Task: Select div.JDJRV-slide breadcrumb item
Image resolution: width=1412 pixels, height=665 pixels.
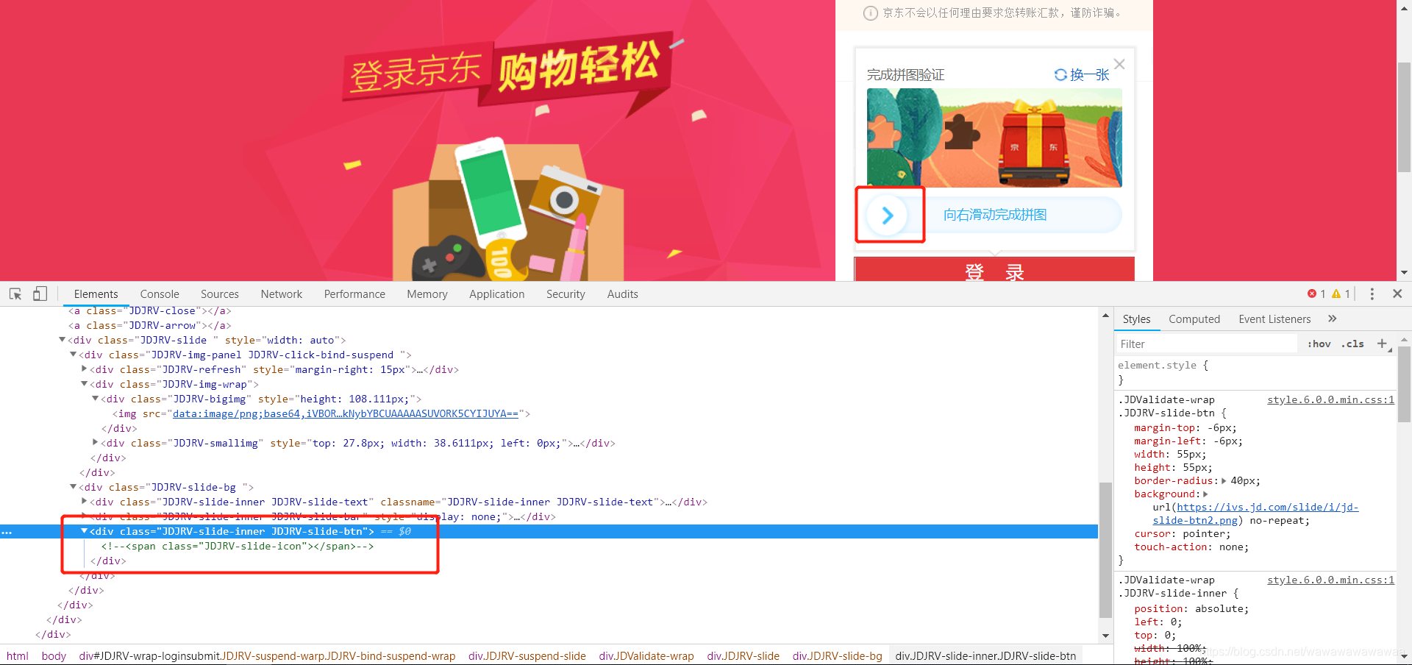Action: [744, 655]
